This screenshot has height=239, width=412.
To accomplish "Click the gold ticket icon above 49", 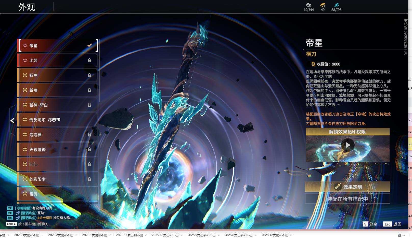I will 323,5.
